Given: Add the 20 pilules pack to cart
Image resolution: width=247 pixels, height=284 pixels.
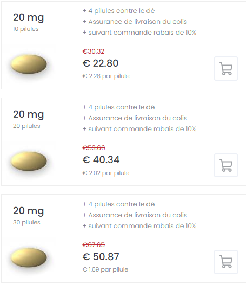Looking at the screenshot, I should (226, 165).
